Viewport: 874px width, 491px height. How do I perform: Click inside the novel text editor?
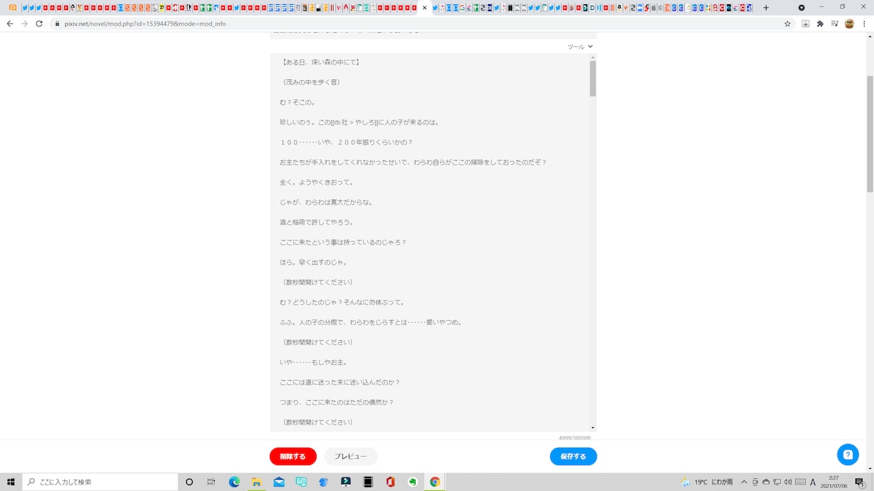[430, 242]
